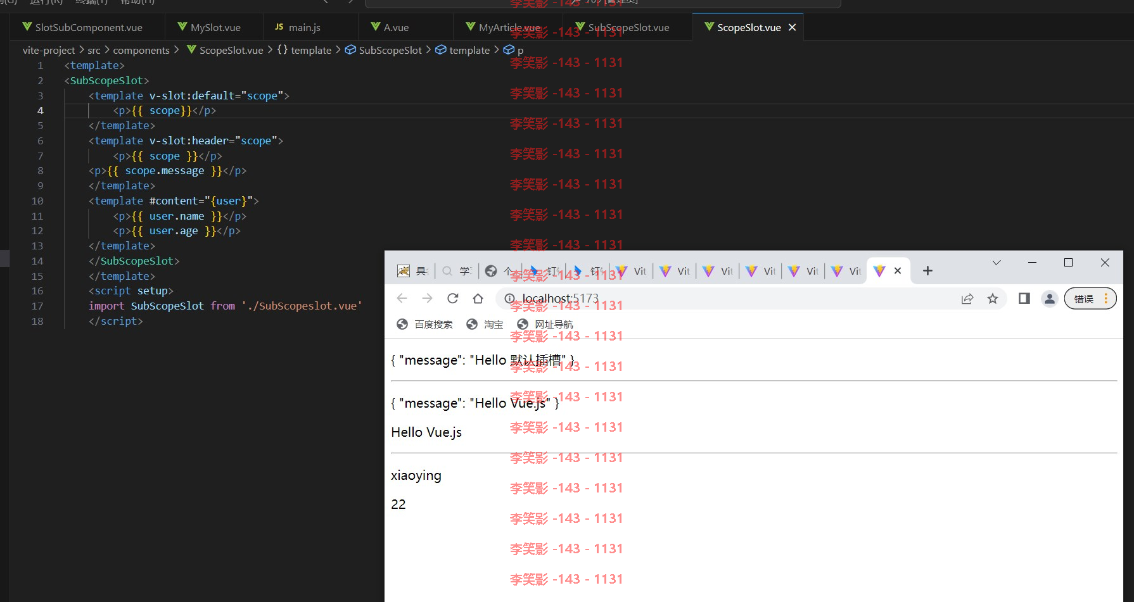Click the 错误 update button
The height and width of the screenshot is (602, 1134).
click(x=1084, y=299)
